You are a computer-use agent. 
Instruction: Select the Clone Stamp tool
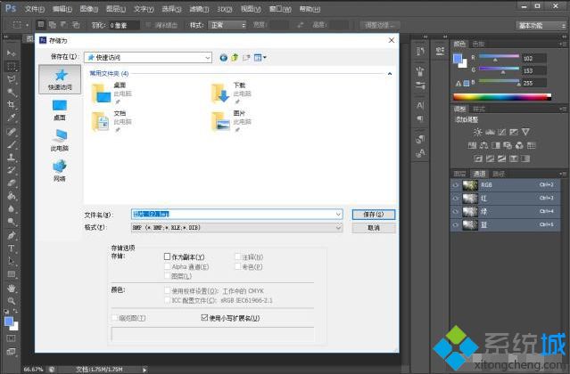(x=12, y=157)
